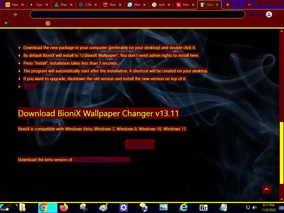Viewport: 284px width, 213px height.
Task: Open 7-Zip from the taskbar
Action: tap(203, 208)
